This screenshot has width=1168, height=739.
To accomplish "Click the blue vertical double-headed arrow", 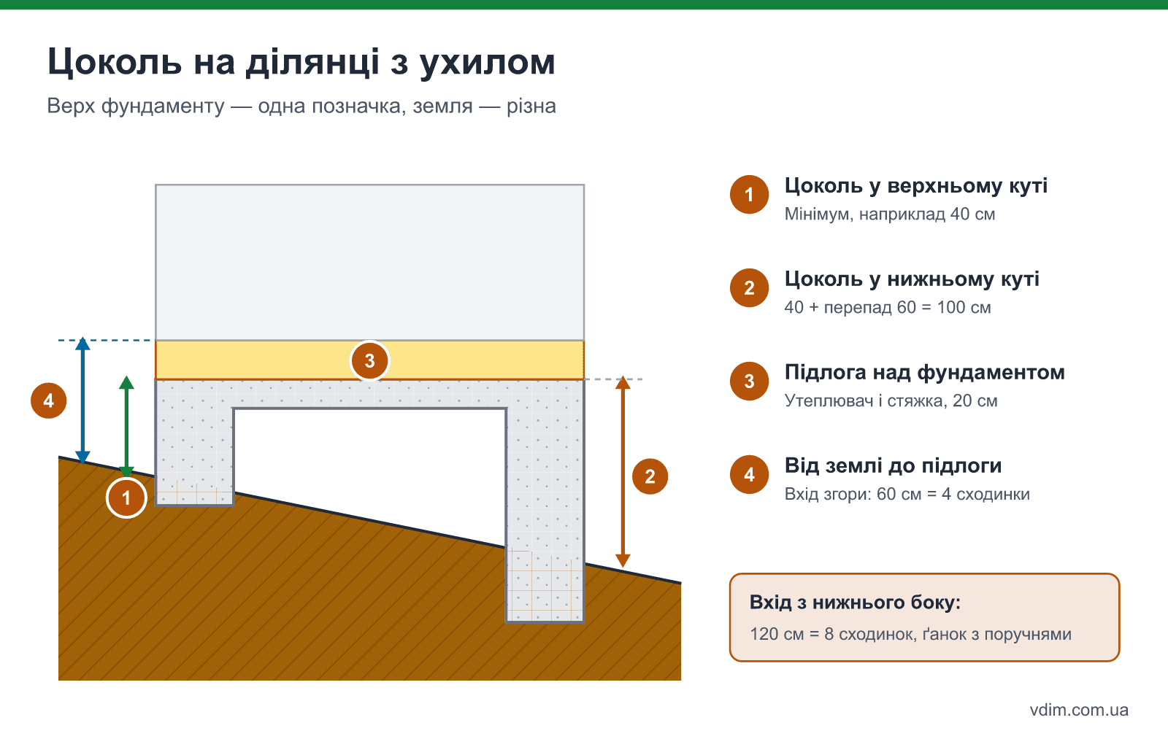I will (83, 401).
